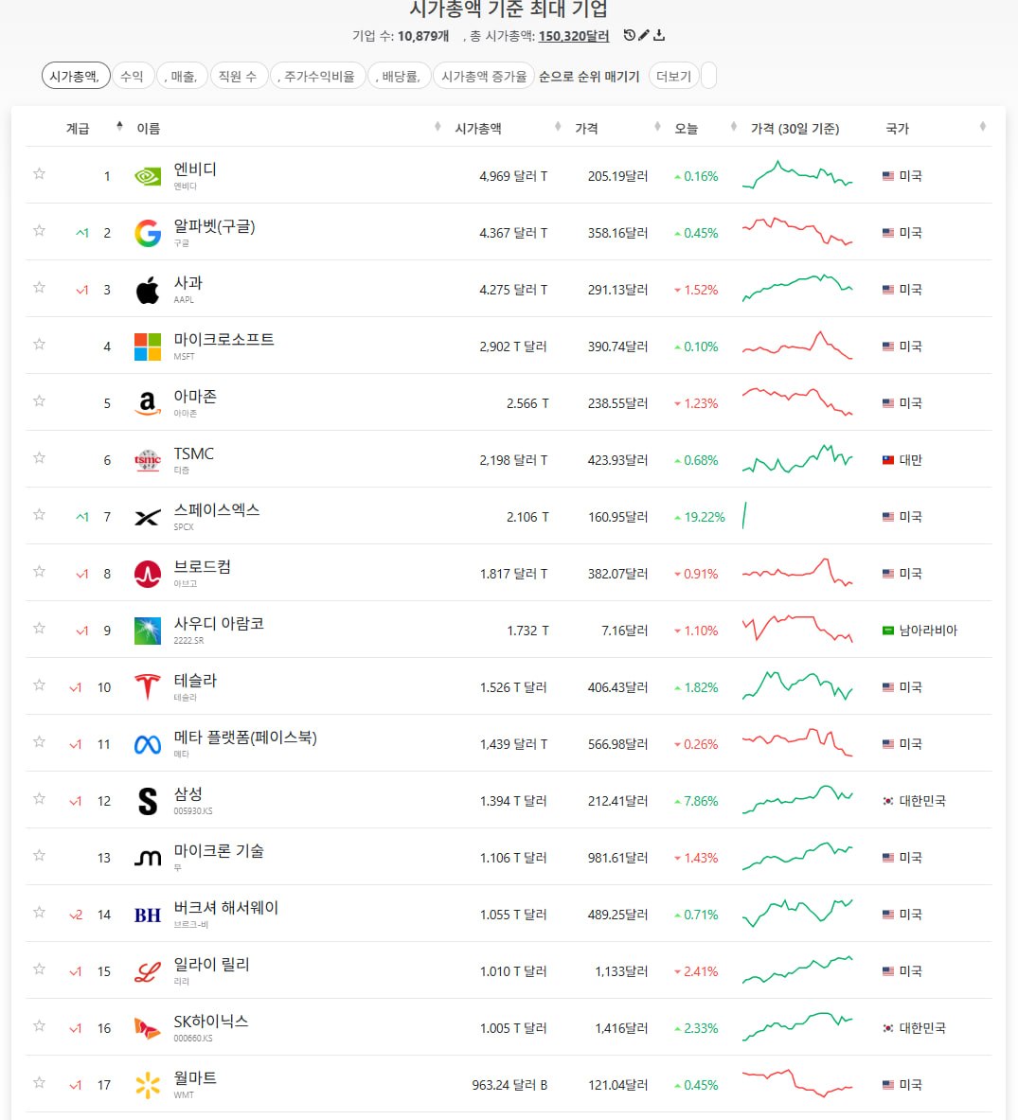Screen dimensions: 1018x1120
Task: Click the Broadcom logo icon
Action: [148, 574]
